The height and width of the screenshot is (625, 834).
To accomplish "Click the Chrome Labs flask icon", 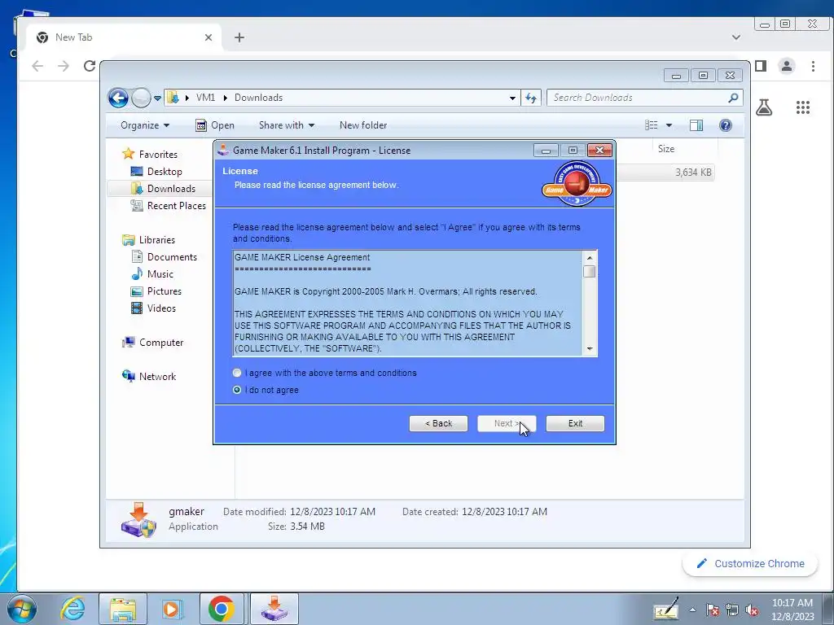I will (x=764, y=108).
